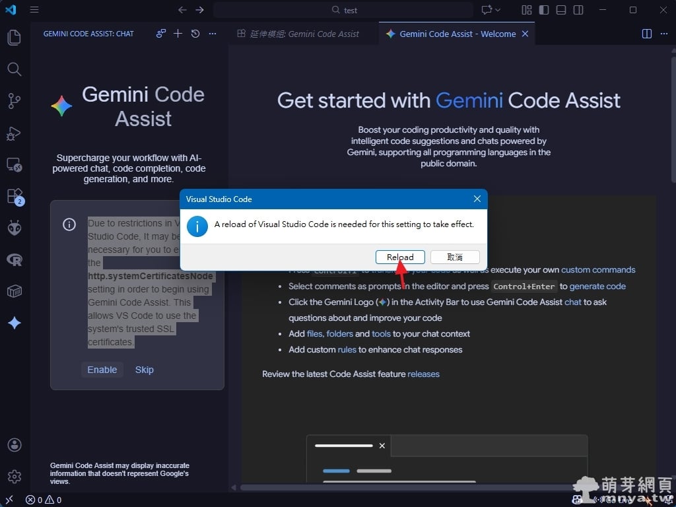Toggle the primary side bar layout icon
676x507 pixels.
[x=544, y=10]
